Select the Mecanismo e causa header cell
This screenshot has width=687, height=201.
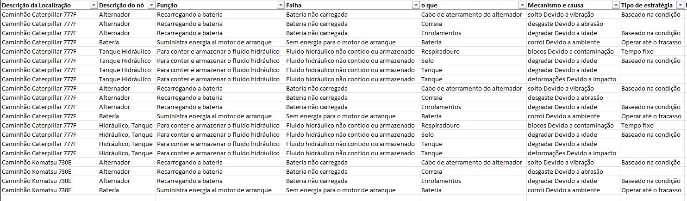tap(573, 5)
